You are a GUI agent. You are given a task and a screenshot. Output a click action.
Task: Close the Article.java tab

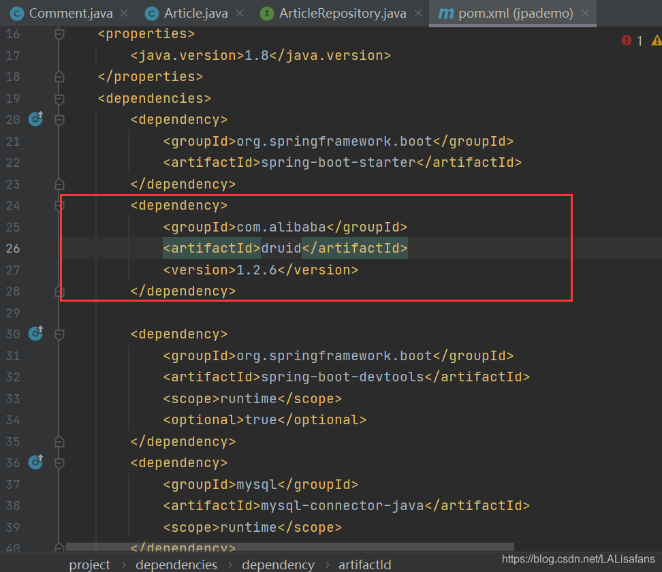click(x=240, y=14)
